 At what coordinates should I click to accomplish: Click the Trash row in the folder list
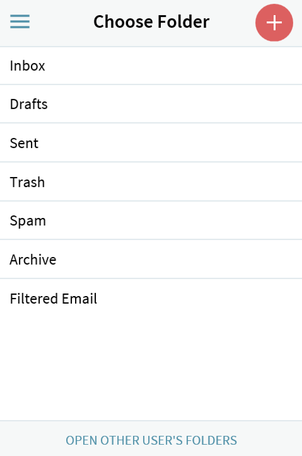click(x=151, y=182)
